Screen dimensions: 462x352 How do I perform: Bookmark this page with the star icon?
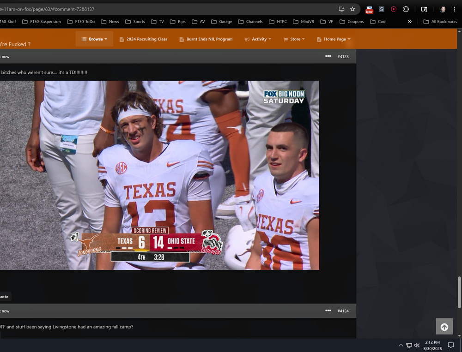353,9
